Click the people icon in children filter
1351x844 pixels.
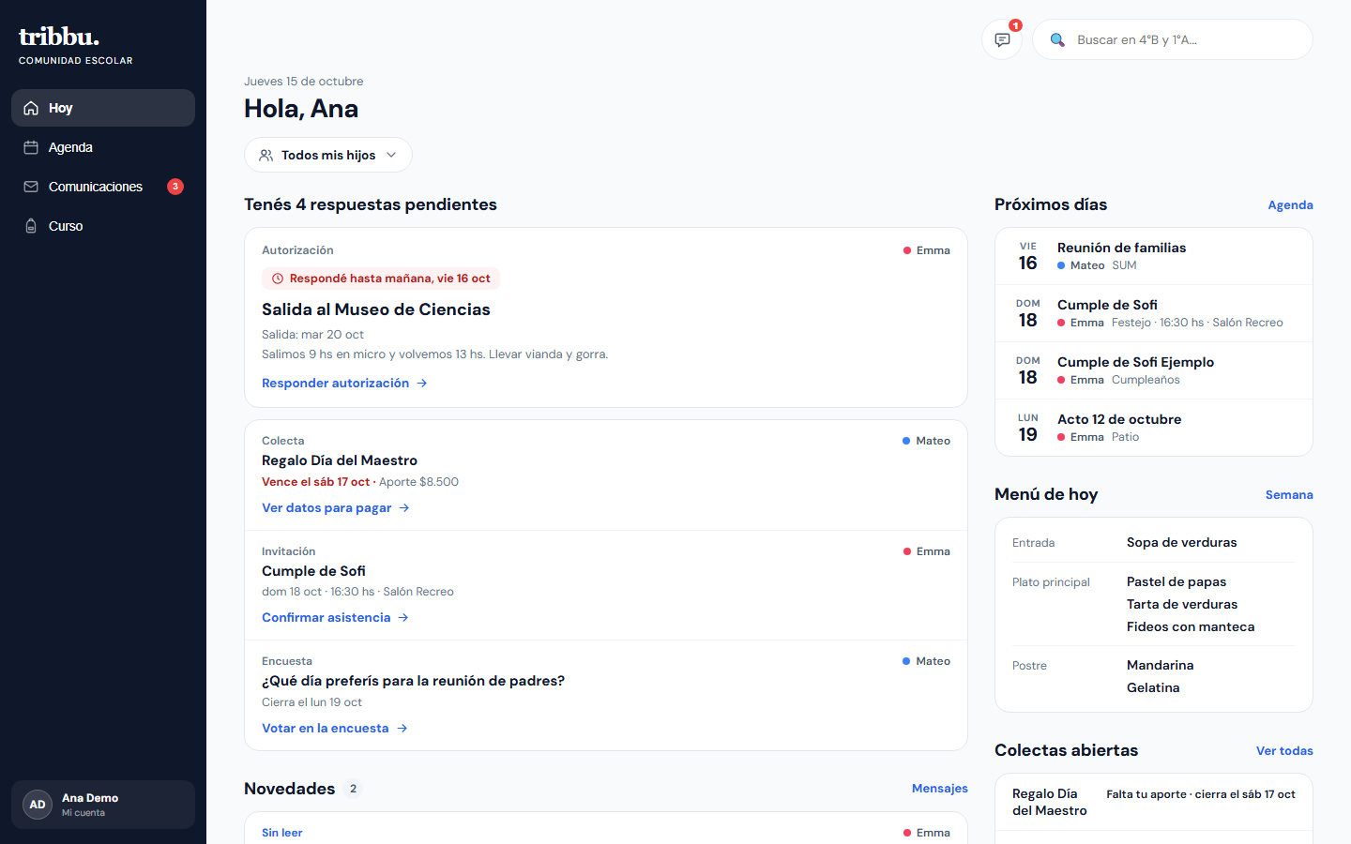(x=266, y=155)
